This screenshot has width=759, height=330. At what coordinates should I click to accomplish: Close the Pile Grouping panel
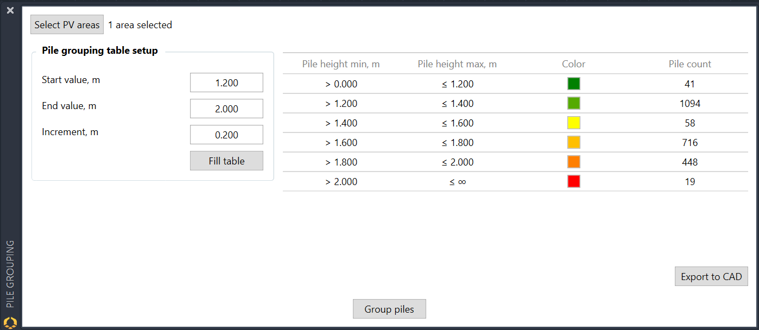(10, 10)
